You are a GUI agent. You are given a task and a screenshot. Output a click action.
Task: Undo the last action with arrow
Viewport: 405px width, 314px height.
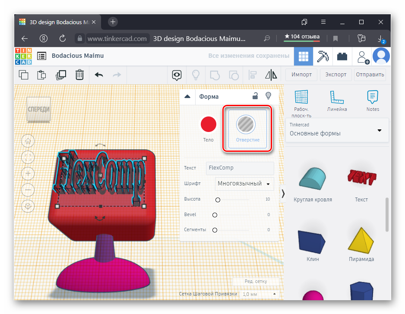pyautogui.click(x=99, y=75)
